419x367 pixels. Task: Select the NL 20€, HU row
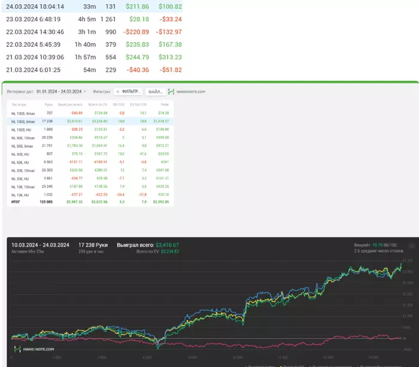90,179
